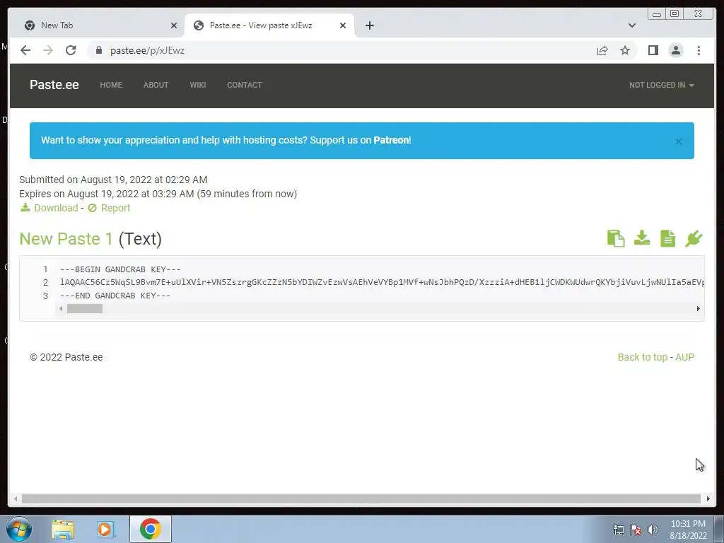Image resolution: width=724 pixels, height=543 pixels.
Task: View raw paste document icon
Action: 667,239
